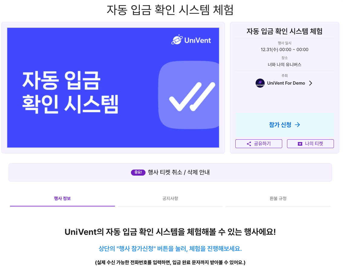The height and width of the screenshot is (269, 343).
Task: Click the double check mark icon in banner
Action: (x=192, y=96)
